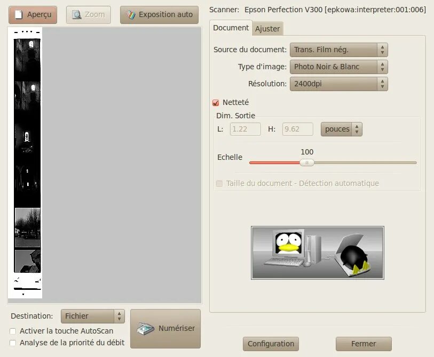This screenshot has width=434, height=357.
Task: Click the stepper arrows beside Résolution
Action: coord(382,84)
